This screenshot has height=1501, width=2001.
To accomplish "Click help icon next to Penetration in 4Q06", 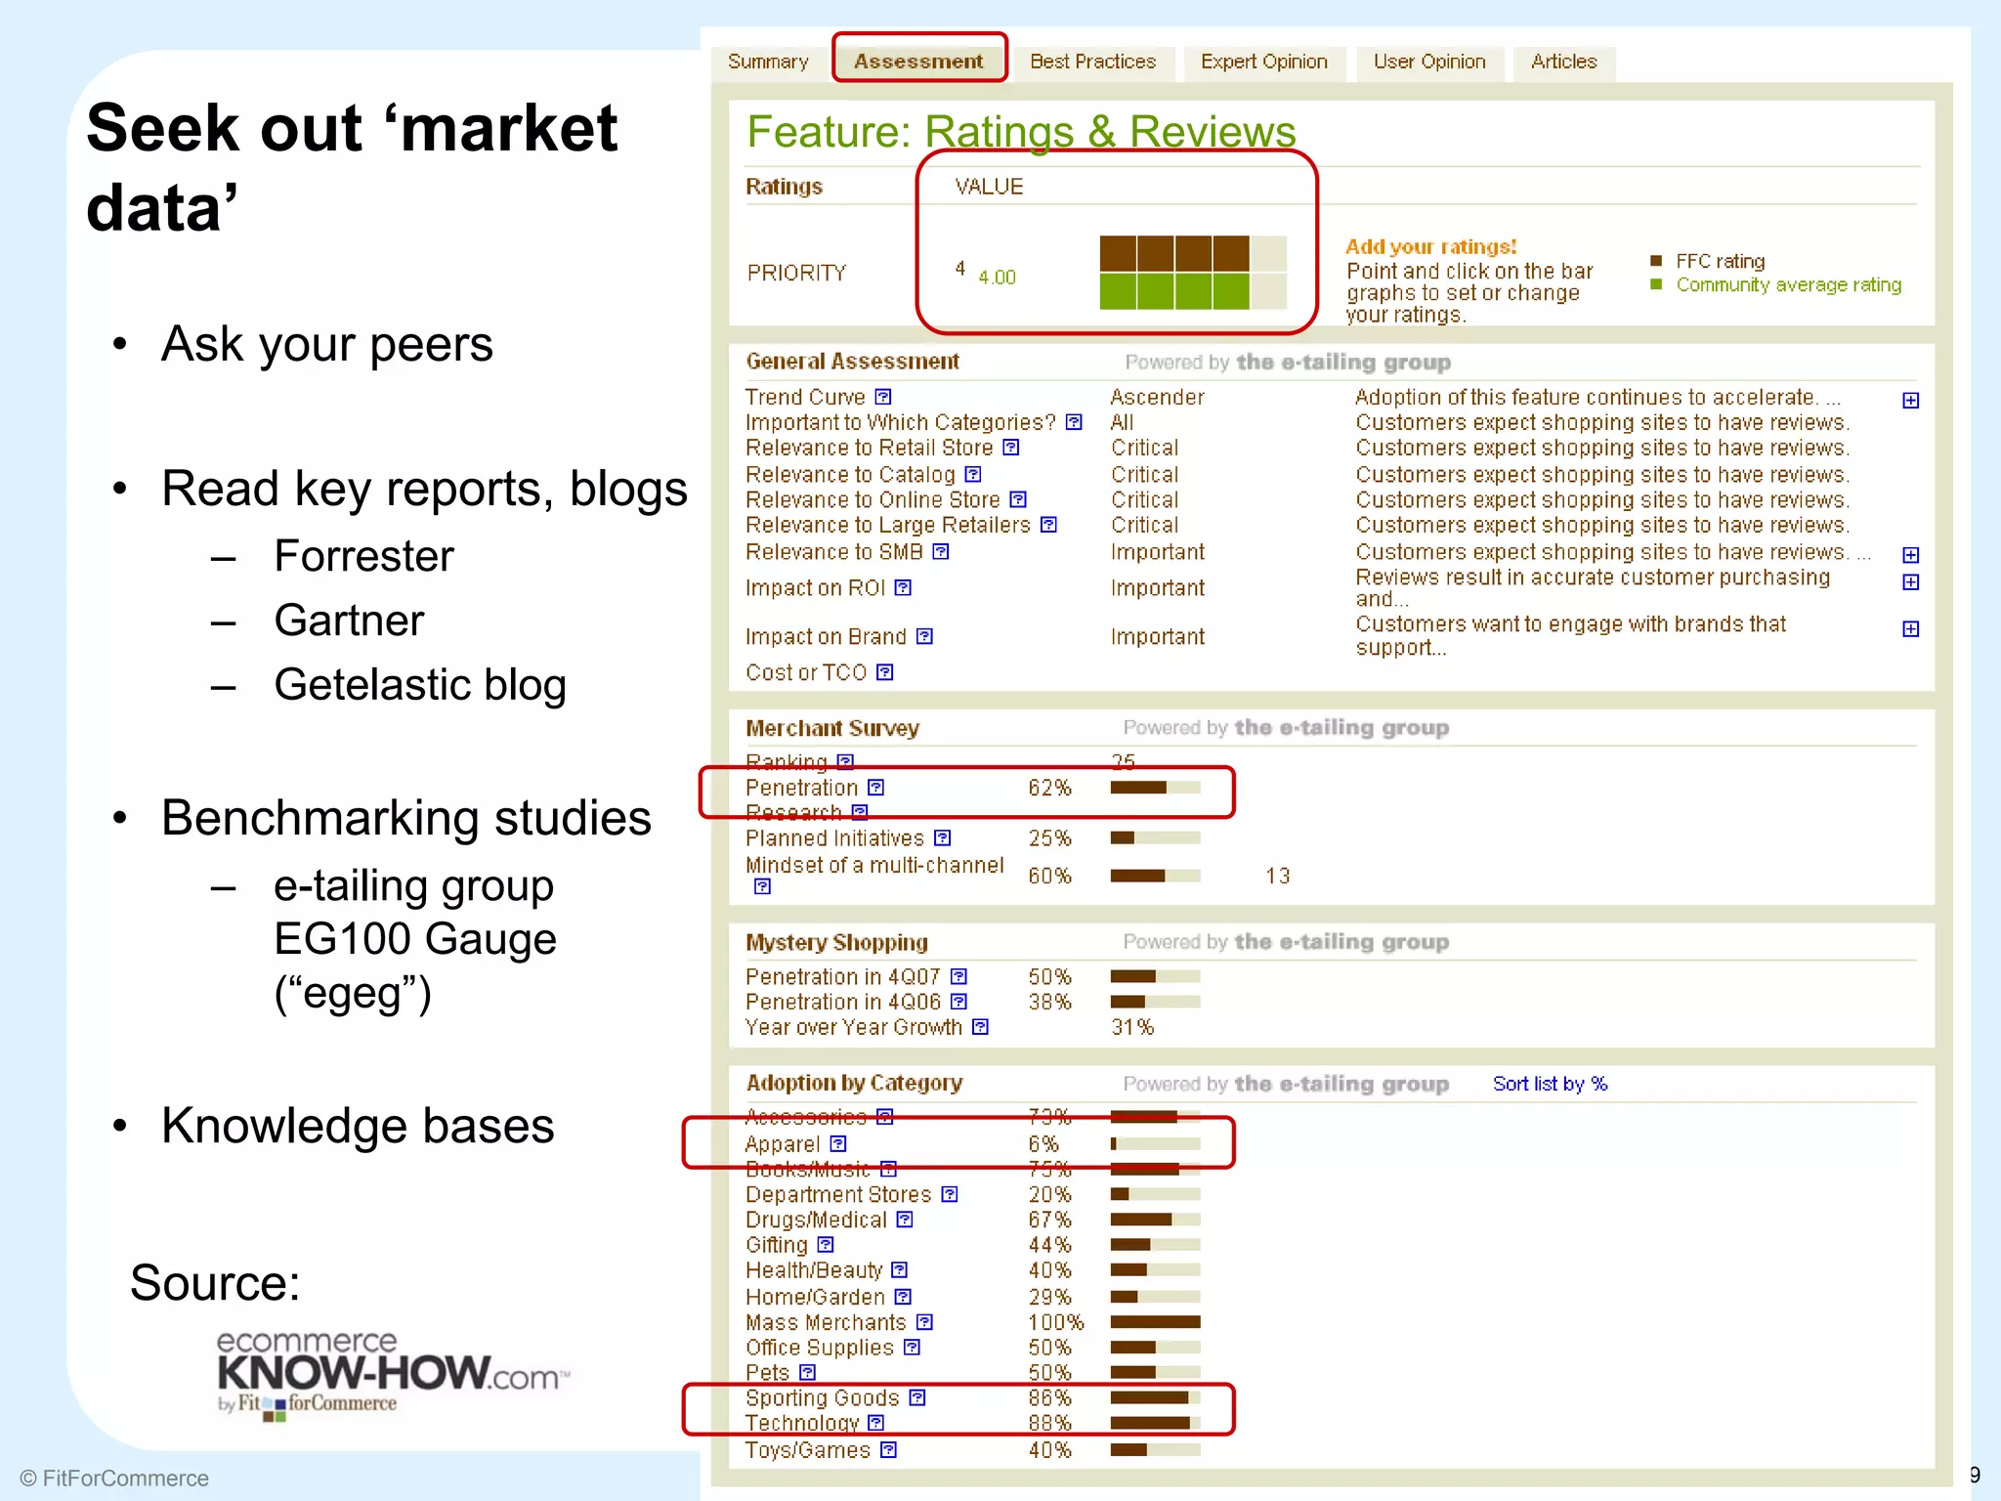I will 958,1002.
